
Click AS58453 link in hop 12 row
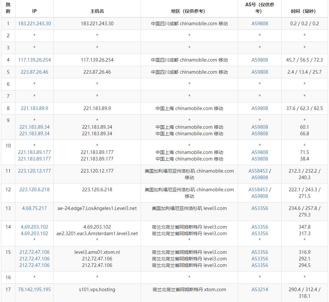click(258, 190)
